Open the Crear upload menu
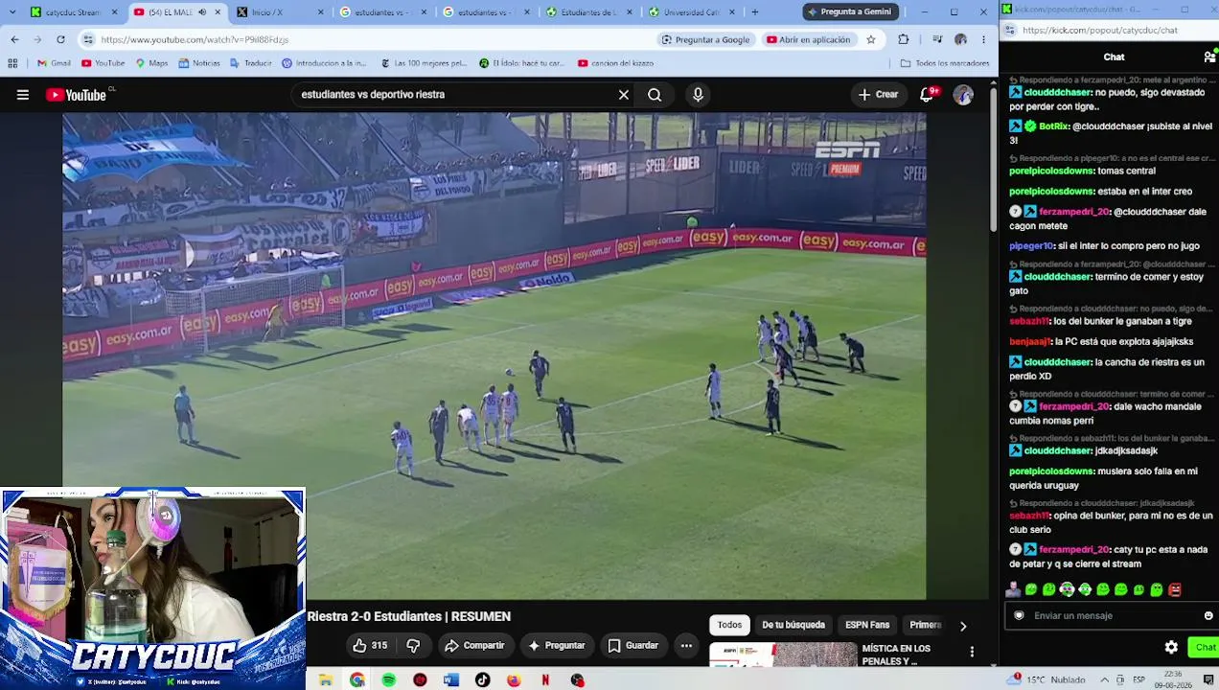Screen dimensions: 1219x690 click(878, 95)
